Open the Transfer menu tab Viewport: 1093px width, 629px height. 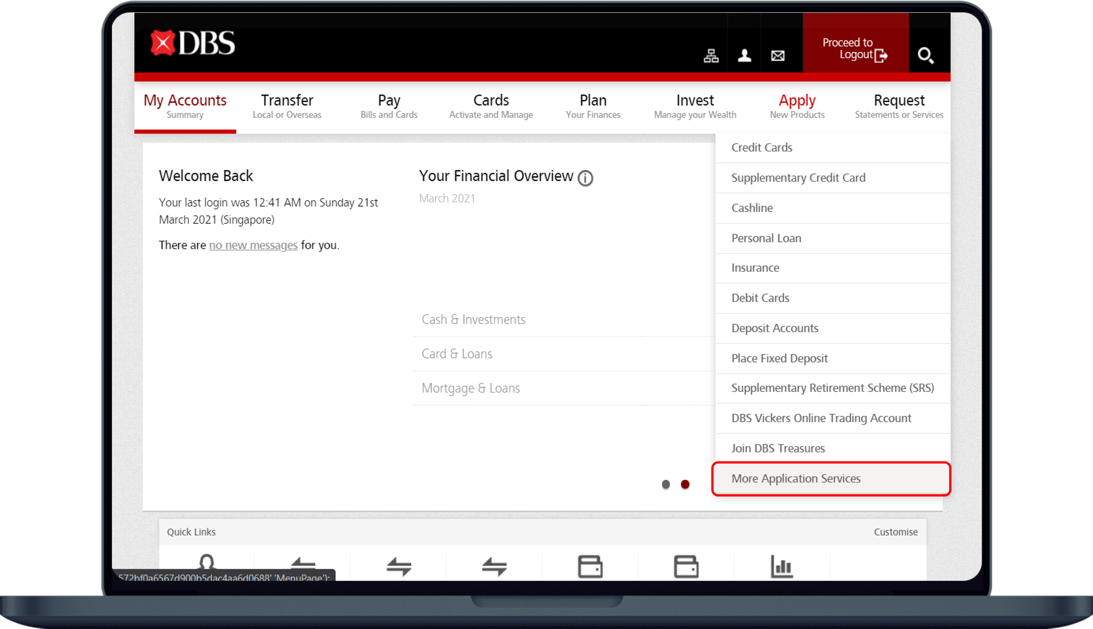(x=287, y=106)
